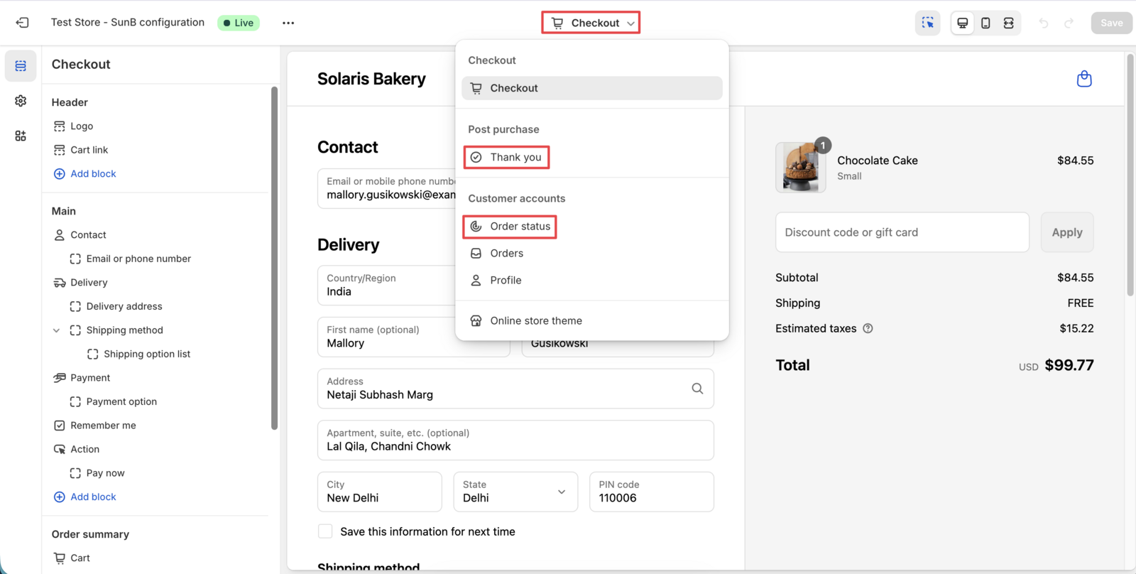Toggle the inspector selection tool icon
This screenshot has width=1136, height=574.
(x=928, y=23)
